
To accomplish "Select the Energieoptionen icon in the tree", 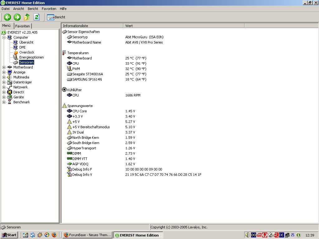I will click(x=16, y=57).
